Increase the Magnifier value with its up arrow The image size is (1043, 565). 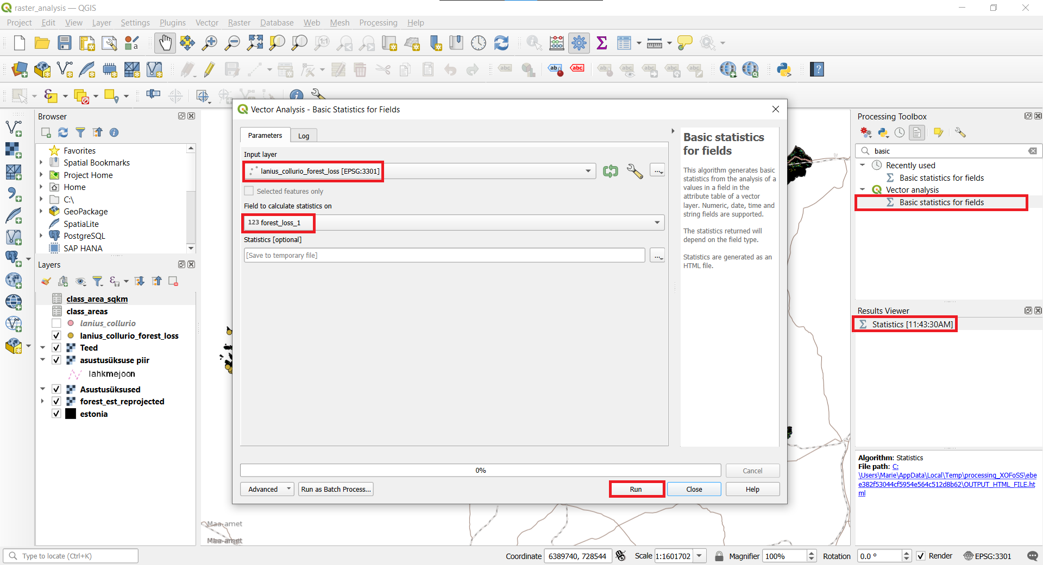click(812, 552)
